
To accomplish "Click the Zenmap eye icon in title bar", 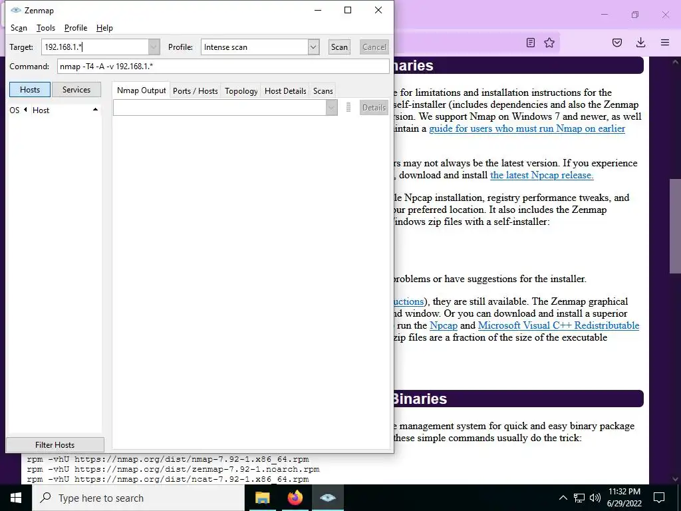I will pos(16,10).
